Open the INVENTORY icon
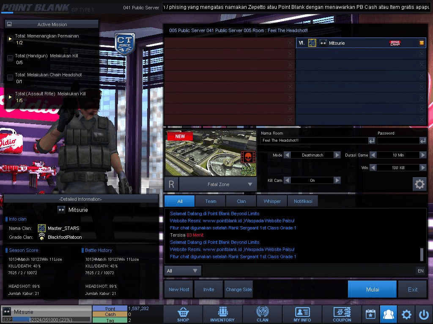Image resolution: width=433 pixels, height=324 pixels. point(222,314)
